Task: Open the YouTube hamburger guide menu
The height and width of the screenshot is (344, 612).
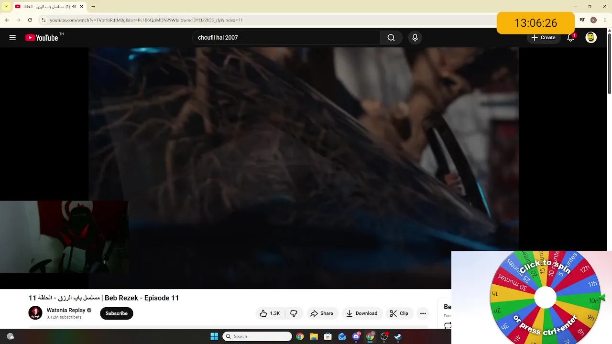Action: click(12, 38)
